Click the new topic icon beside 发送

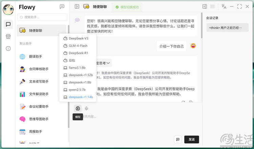point(178,140)
